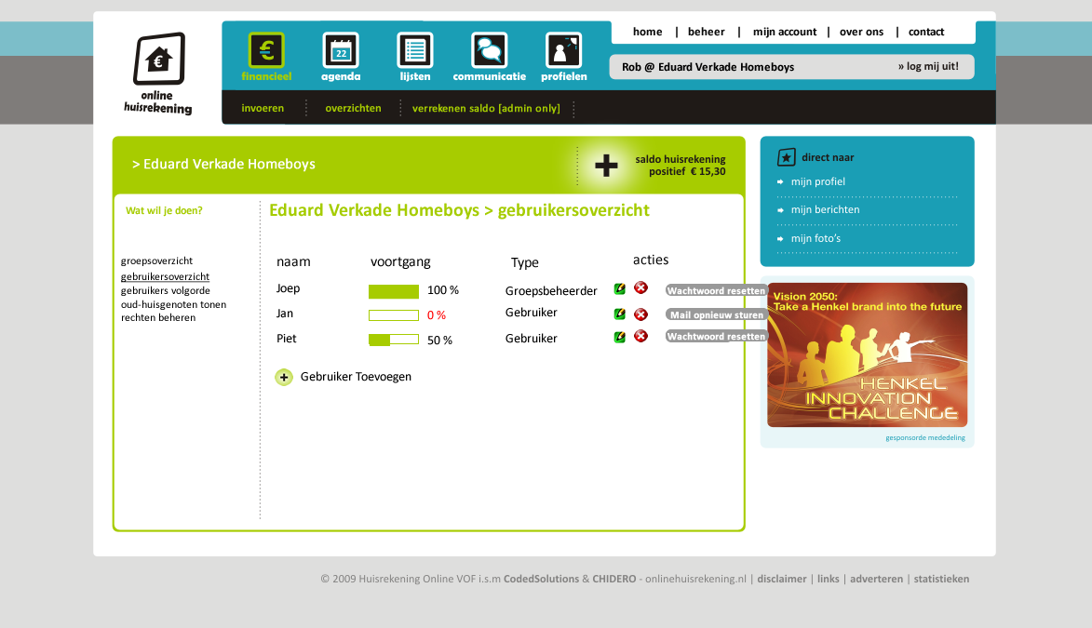Click the log mij uit link

tap(928, 67)
